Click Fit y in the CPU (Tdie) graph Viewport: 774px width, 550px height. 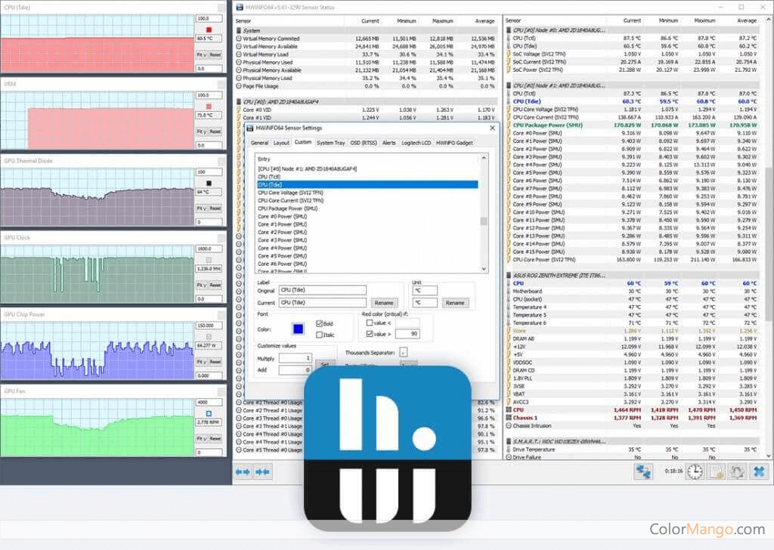pyautogui.click(x=202, y=54)
